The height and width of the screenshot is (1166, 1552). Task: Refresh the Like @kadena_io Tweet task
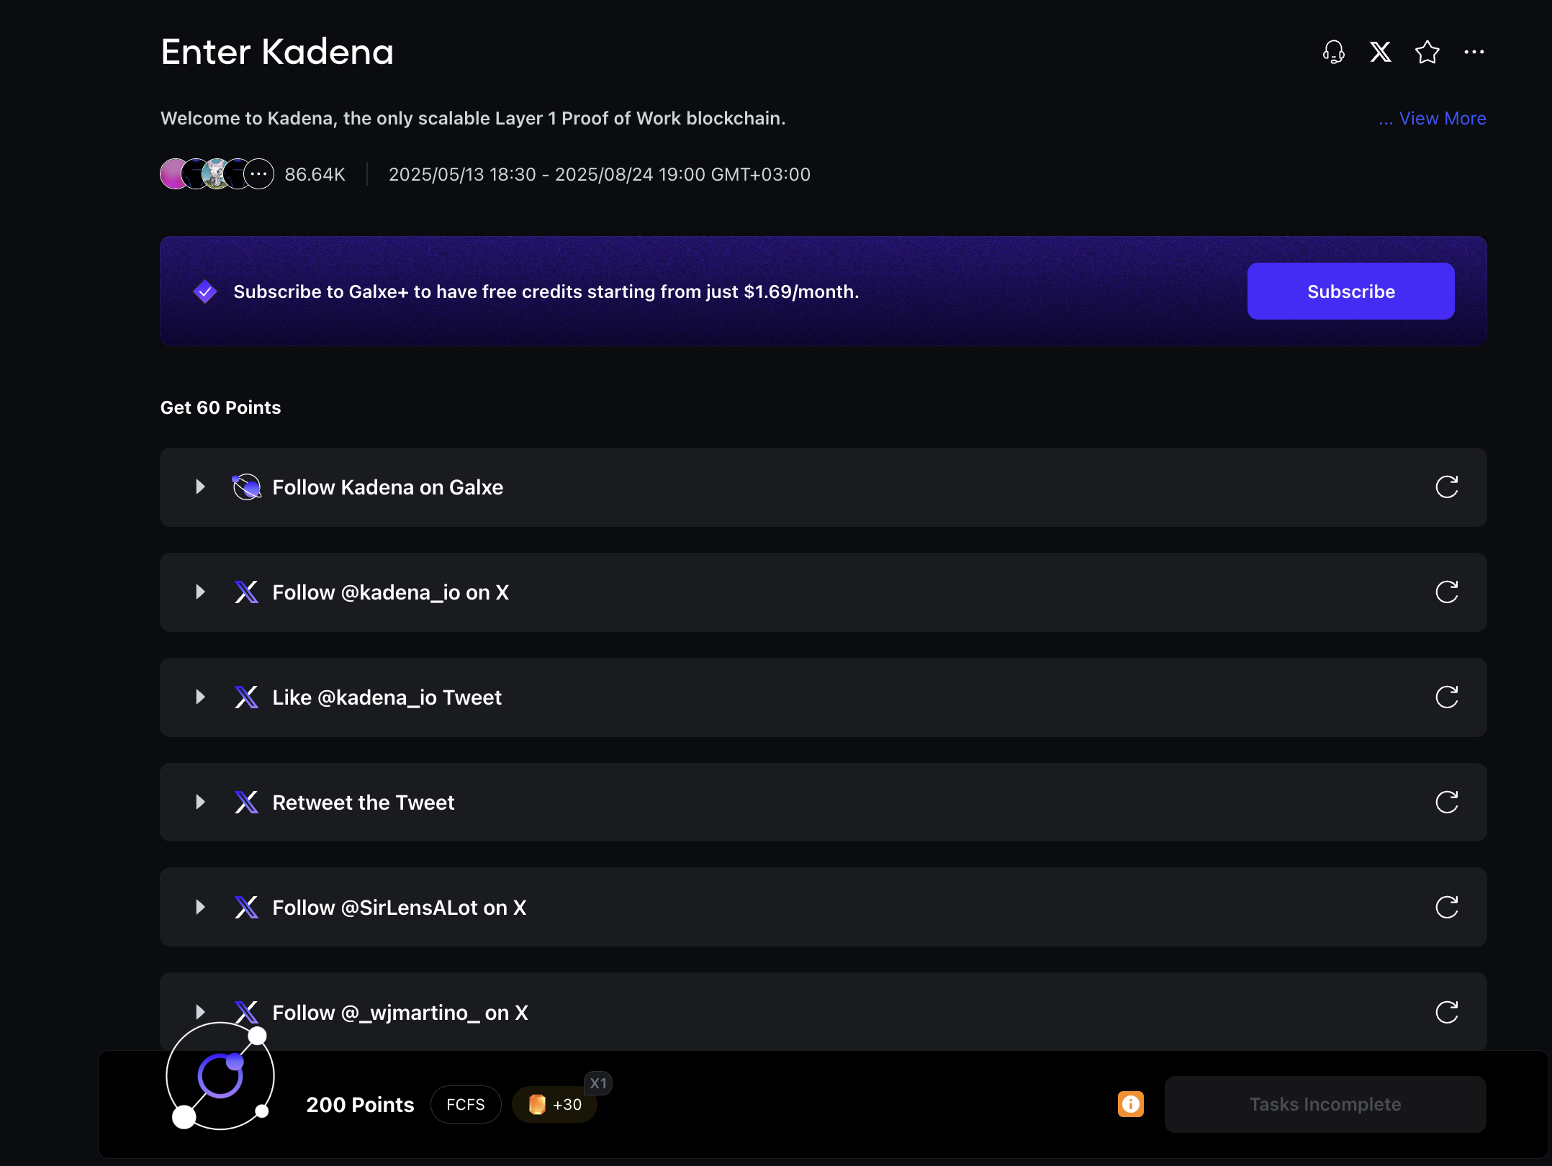pyautogui.click(x=1446, y=697)
